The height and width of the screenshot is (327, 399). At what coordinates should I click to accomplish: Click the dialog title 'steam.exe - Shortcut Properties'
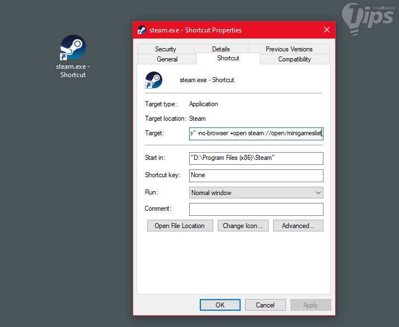coord(195,30)
